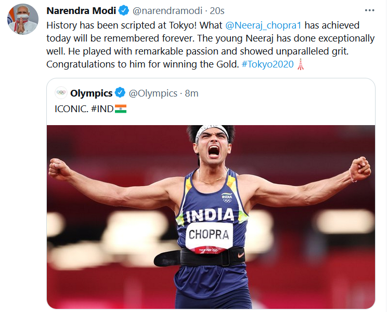Click the CHOPRA bib in the photo

coord(209,235)
